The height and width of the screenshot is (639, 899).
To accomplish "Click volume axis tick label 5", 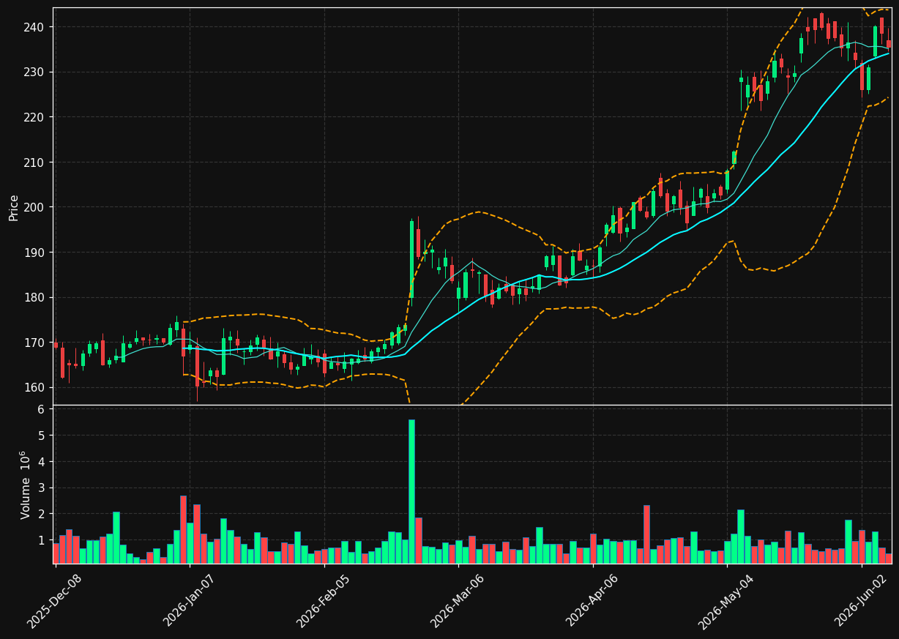I will point(41,436).
